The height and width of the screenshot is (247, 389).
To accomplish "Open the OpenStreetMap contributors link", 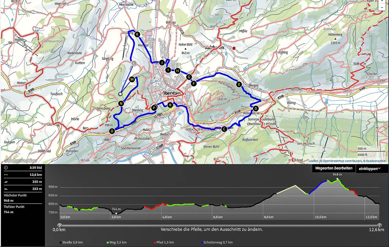I will [x=338, y=161].
